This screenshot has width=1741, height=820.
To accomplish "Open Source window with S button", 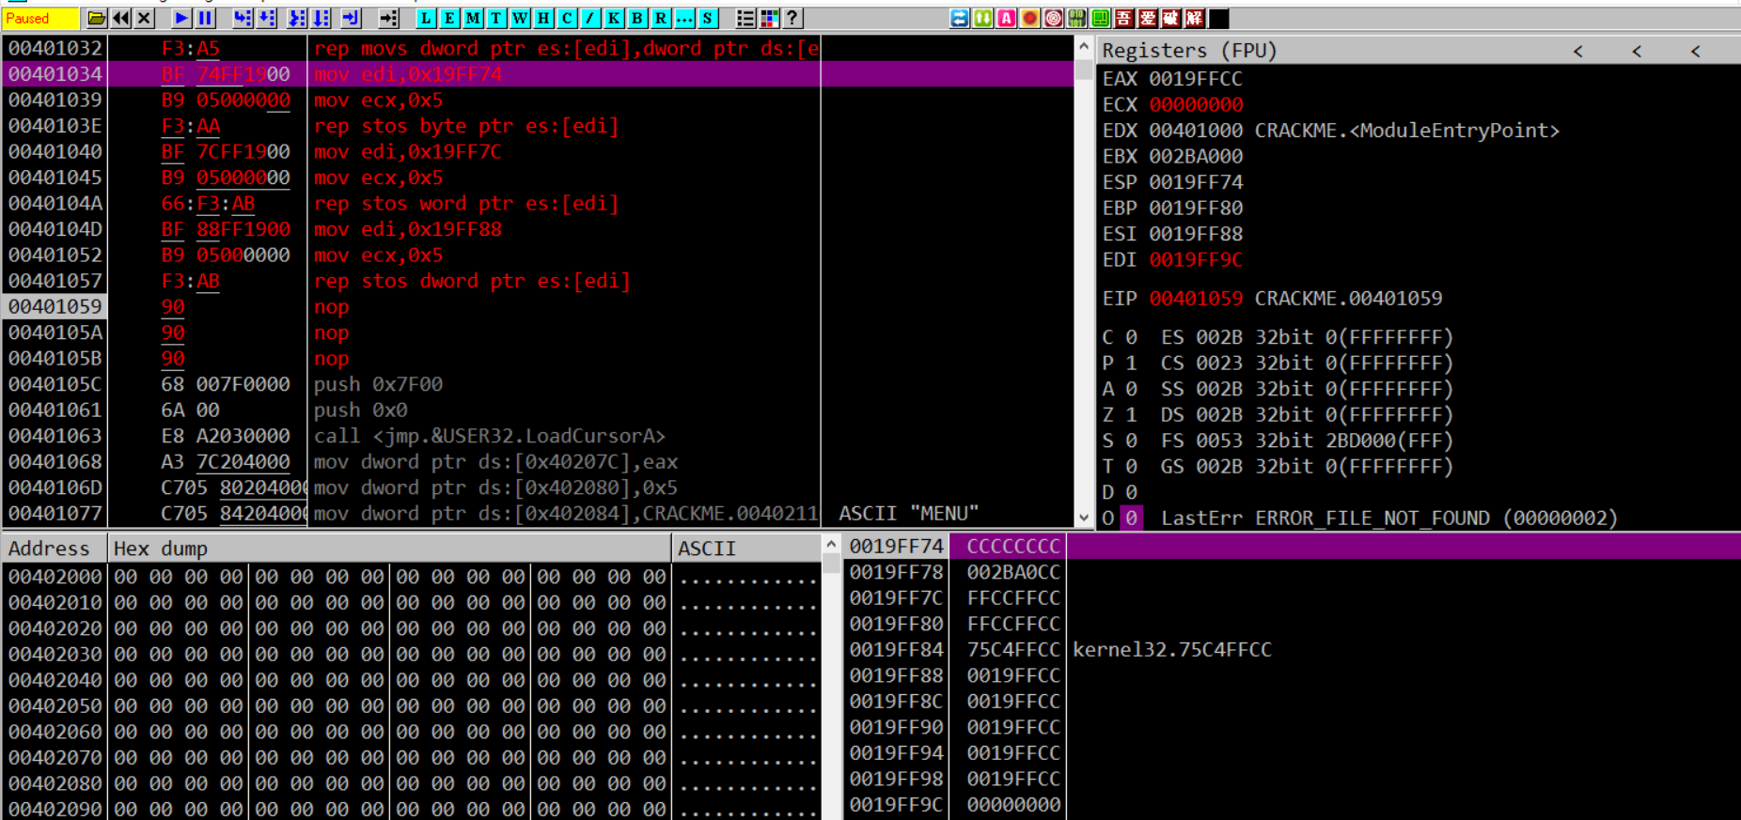I will [708, 18].
